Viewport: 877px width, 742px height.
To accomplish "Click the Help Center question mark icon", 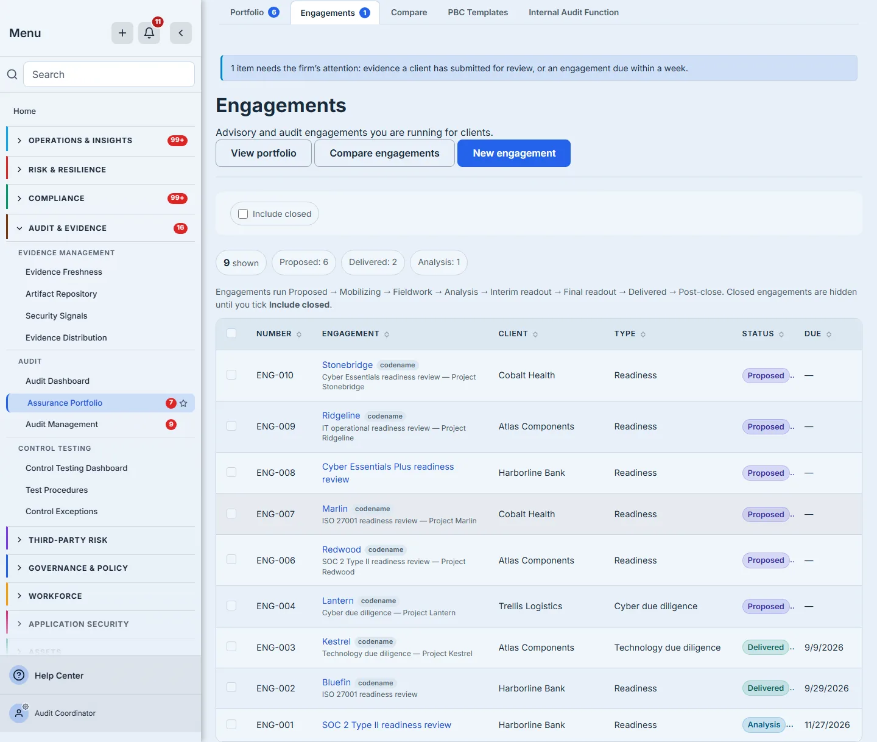I will pyautogui.click(x=19, y=675).
